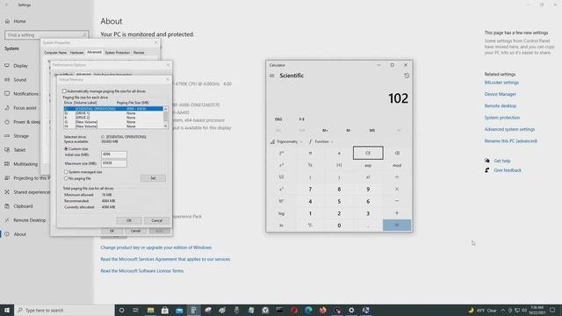Click the number 7 key
This screenshot has width=562, height=316.
(310, 190)
